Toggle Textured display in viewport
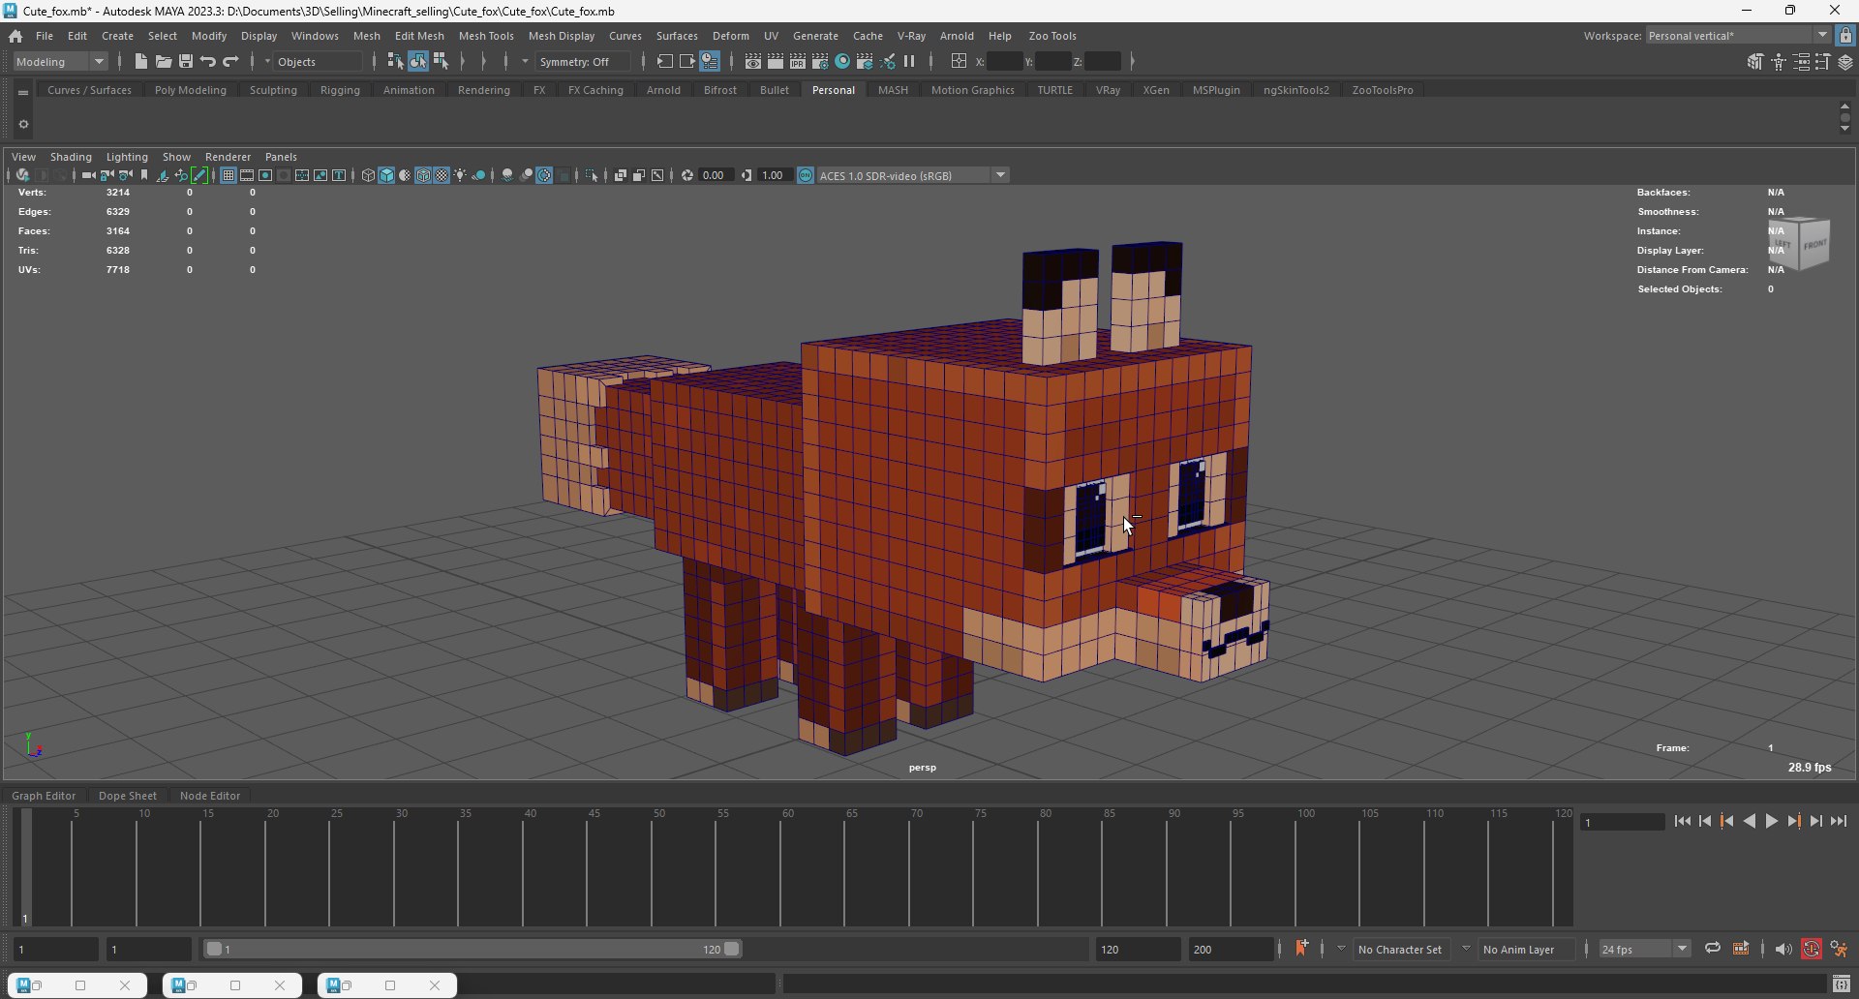Viewport: 1859px width, 999px height. [442, 175]
